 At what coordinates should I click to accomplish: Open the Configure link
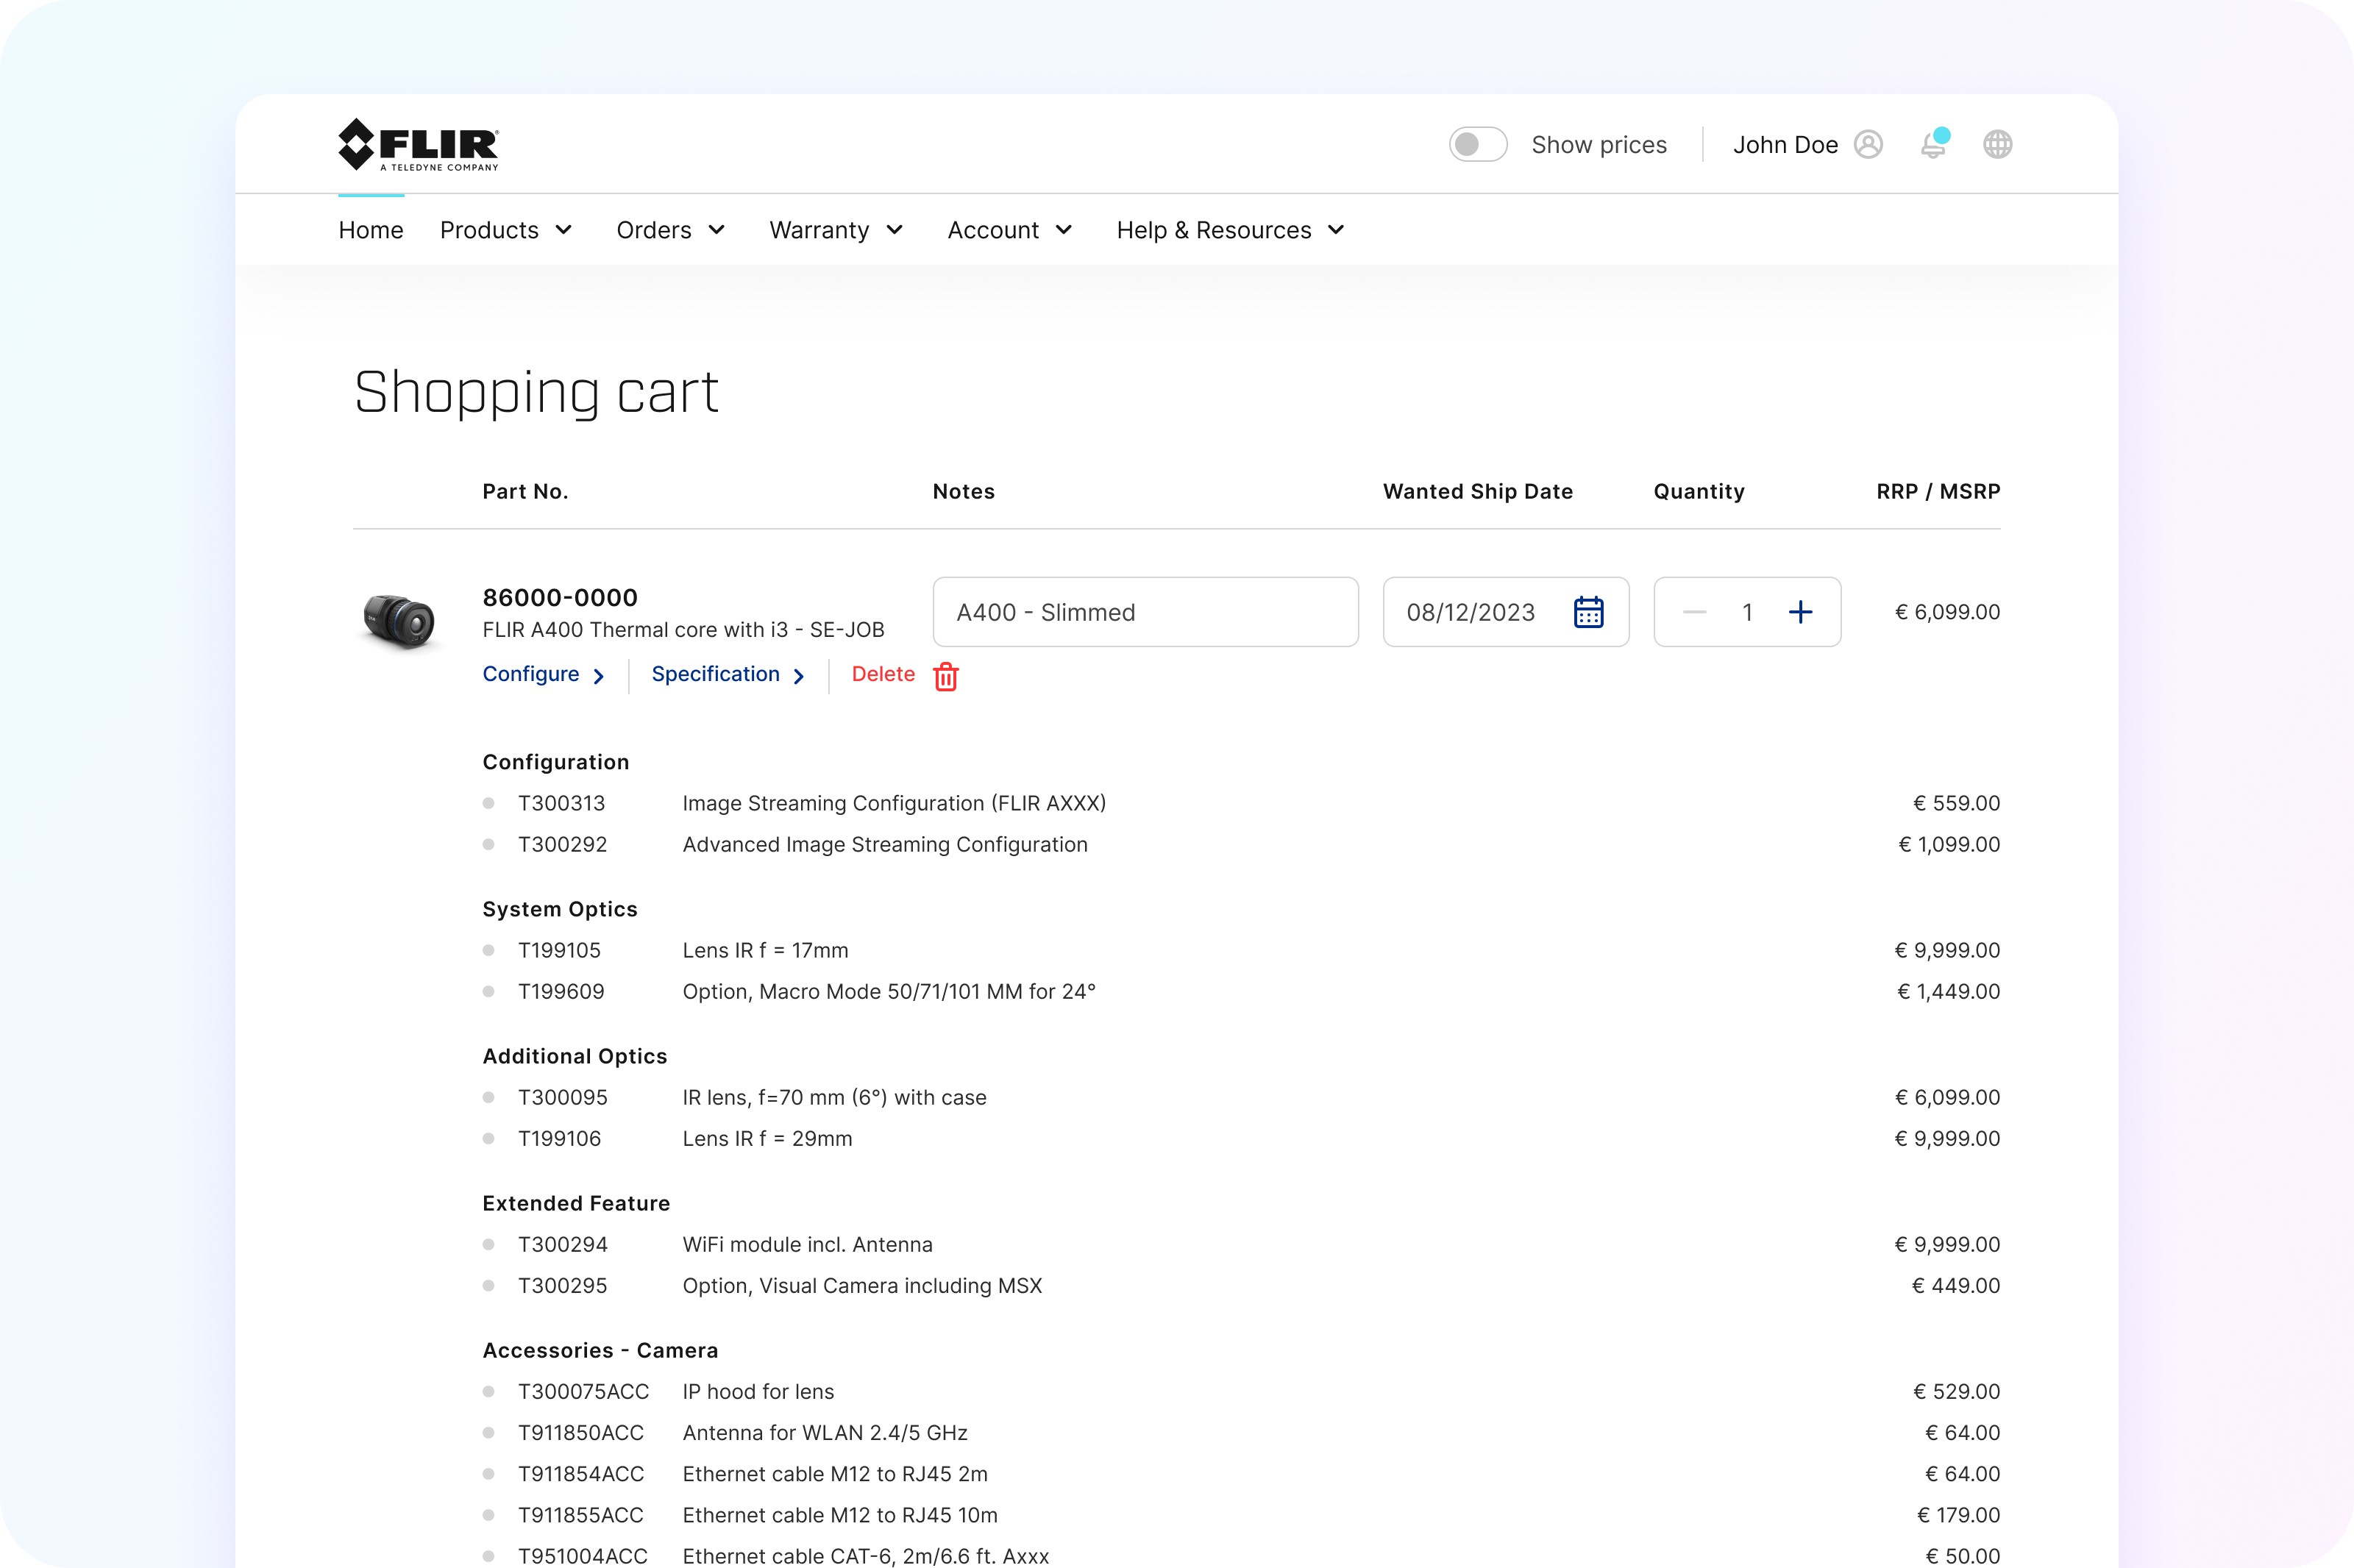click(543, 675)
